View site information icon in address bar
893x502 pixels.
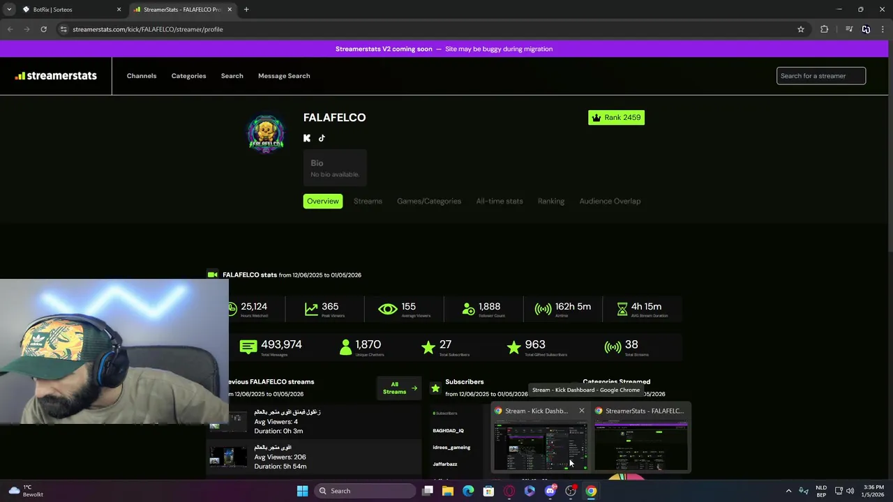pyautogui.click(x=63, y=29)
